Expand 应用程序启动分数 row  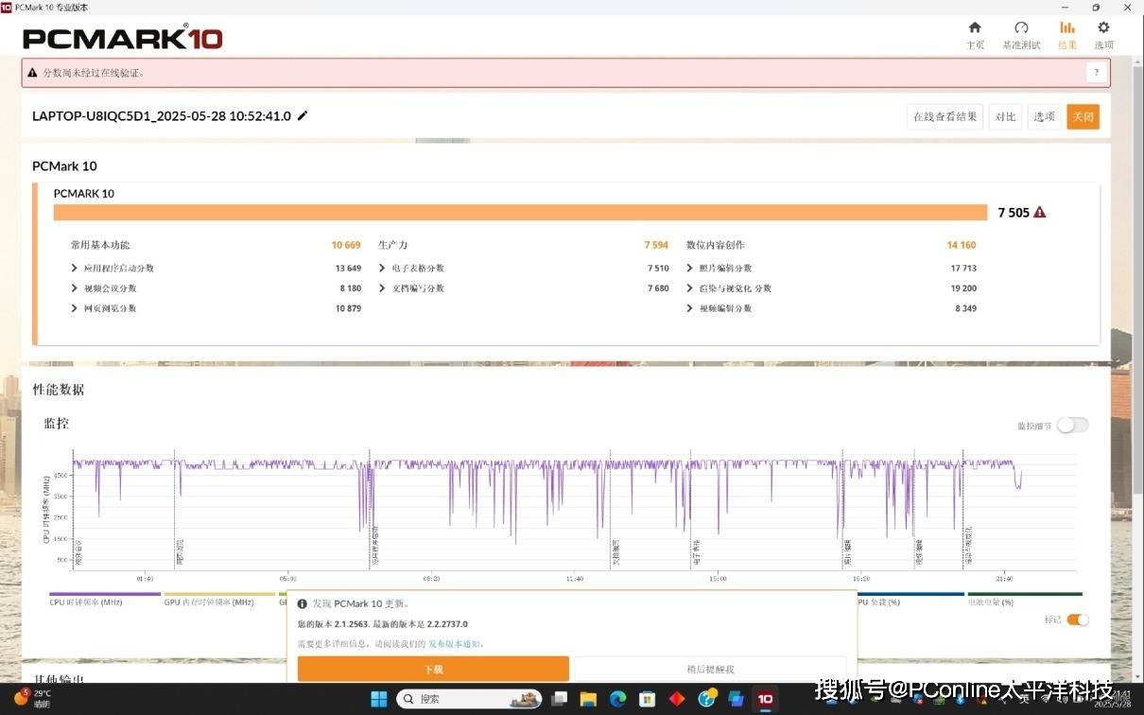(75, 269)
